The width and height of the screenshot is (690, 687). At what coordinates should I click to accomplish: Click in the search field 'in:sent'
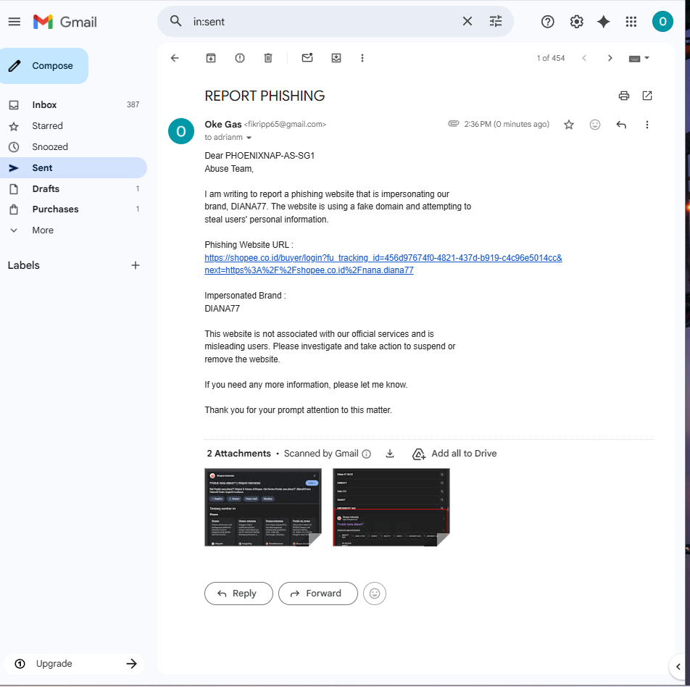pos(323,22)
